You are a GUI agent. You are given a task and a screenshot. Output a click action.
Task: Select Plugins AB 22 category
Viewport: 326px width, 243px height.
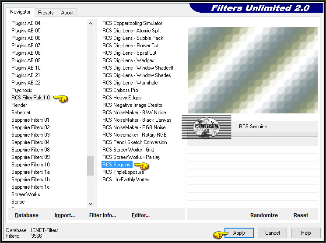pyautogui.click(x=26, y=83)
